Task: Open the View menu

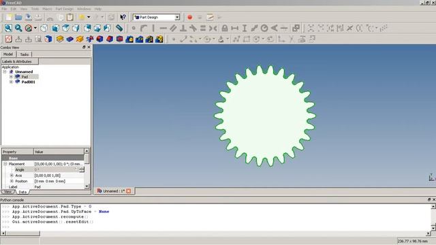Action: (24, 9)
